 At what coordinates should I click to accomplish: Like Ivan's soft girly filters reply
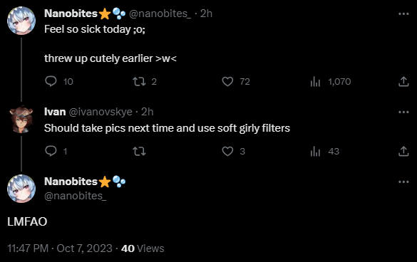tap(233, 151)
